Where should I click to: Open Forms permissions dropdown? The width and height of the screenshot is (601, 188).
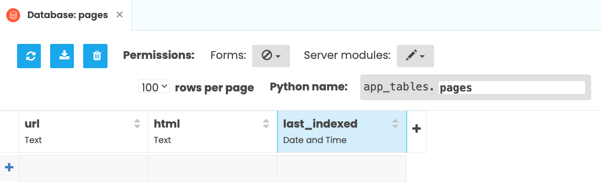click(x=271, y=56)
